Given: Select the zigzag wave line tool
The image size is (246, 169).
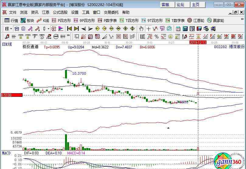Looking at the screenshot, I should click(112, 37).
